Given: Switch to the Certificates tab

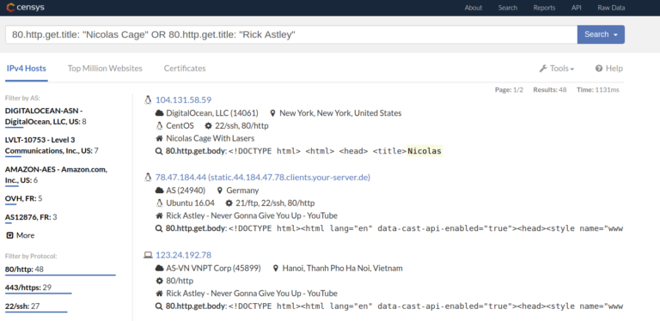Looking at the screenshot, I should pos(185,68).
